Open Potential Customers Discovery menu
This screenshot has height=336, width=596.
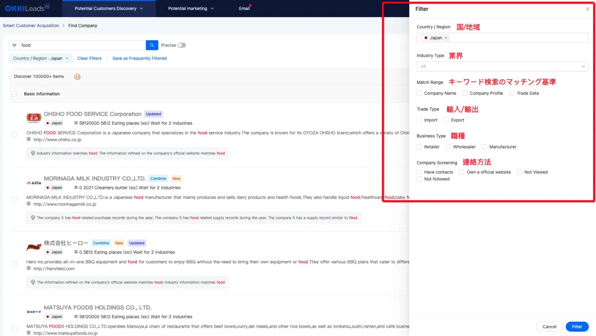[x=108, y=8]
